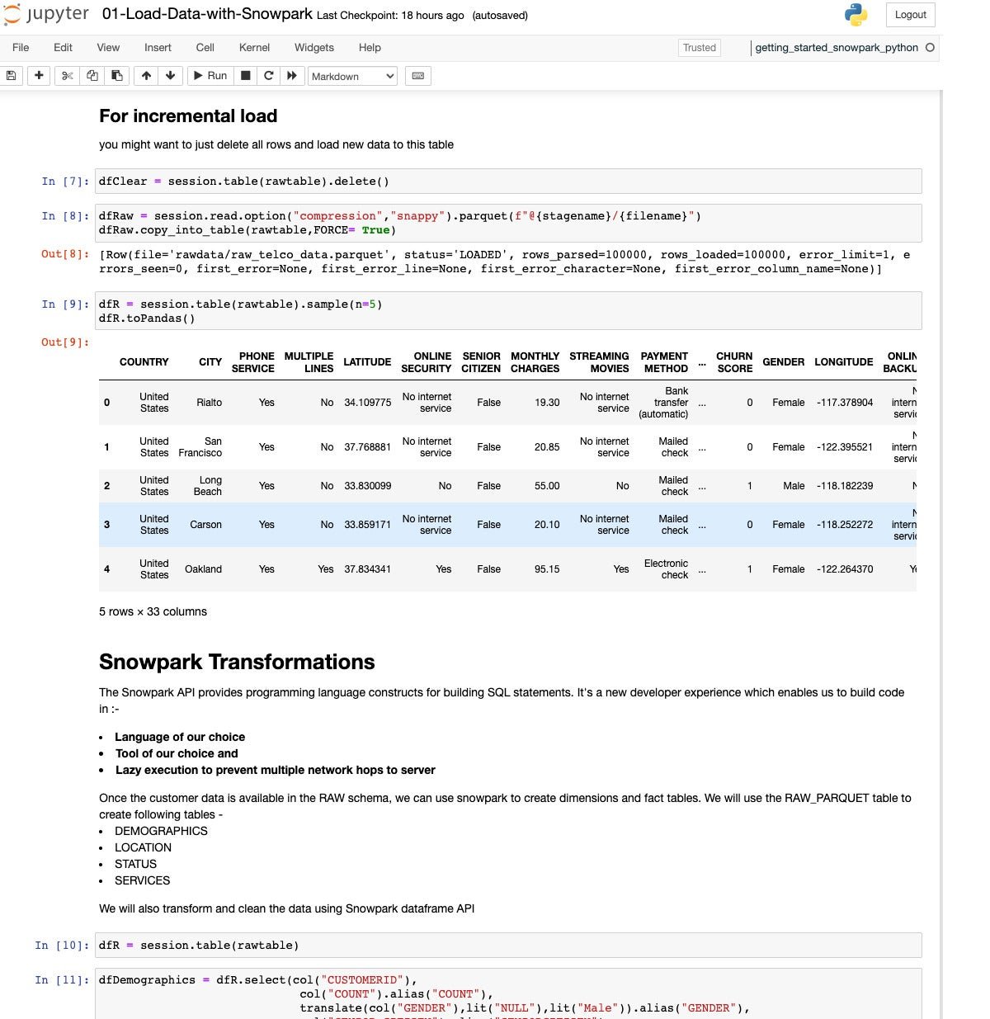Image resolution: width=990 pixels, height=1019 pixels.
Task: Move selected cell down arrow
Action: click(x=170, y=76)
